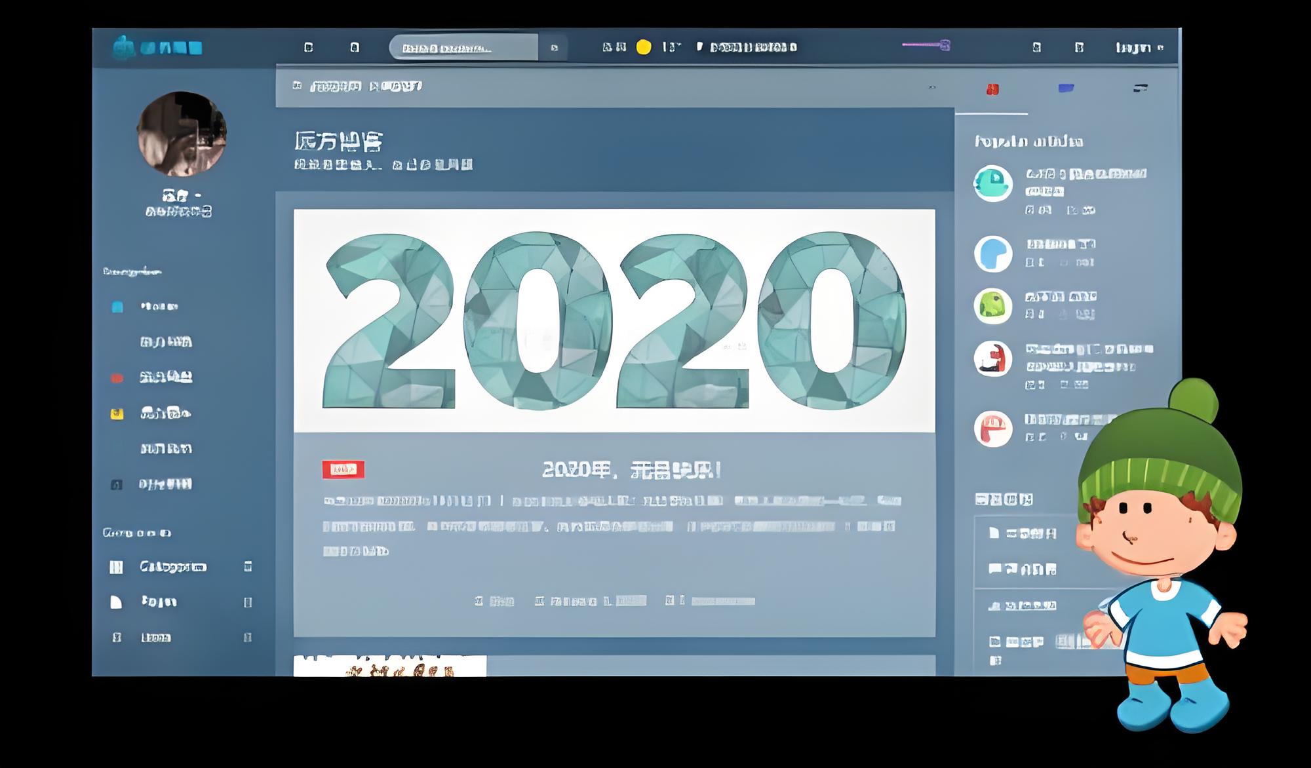This screenshot has width=1311, height=768.
Task: Click the breadcrumb home icon below the header
Action: [297, 86]
